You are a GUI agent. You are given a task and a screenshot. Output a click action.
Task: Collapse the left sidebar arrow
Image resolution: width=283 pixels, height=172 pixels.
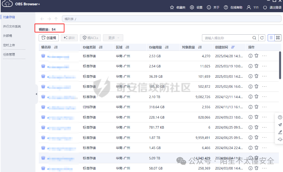point(37,94)
